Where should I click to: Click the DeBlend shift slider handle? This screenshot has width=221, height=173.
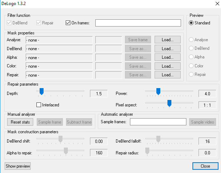[x=60, y=139]
